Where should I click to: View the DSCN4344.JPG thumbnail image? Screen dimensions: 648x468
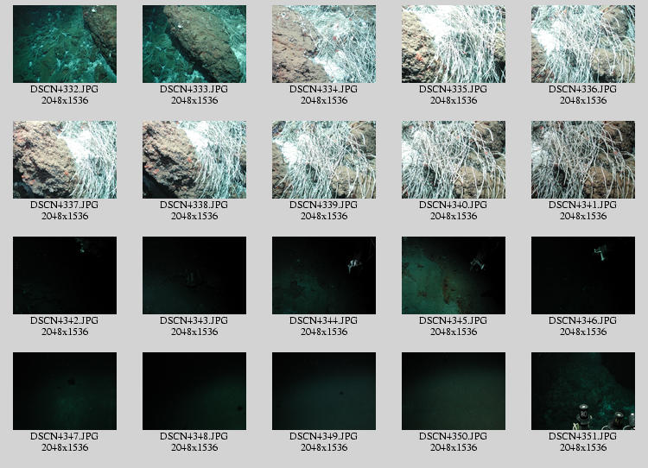pyautogui.click(x=324, y=275)
